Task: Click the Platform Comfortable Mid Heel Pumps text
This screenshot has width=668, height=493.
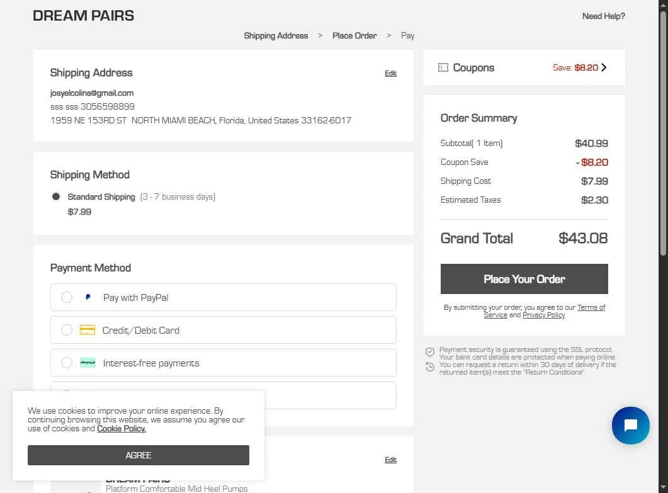Action: tap(176, 489)
